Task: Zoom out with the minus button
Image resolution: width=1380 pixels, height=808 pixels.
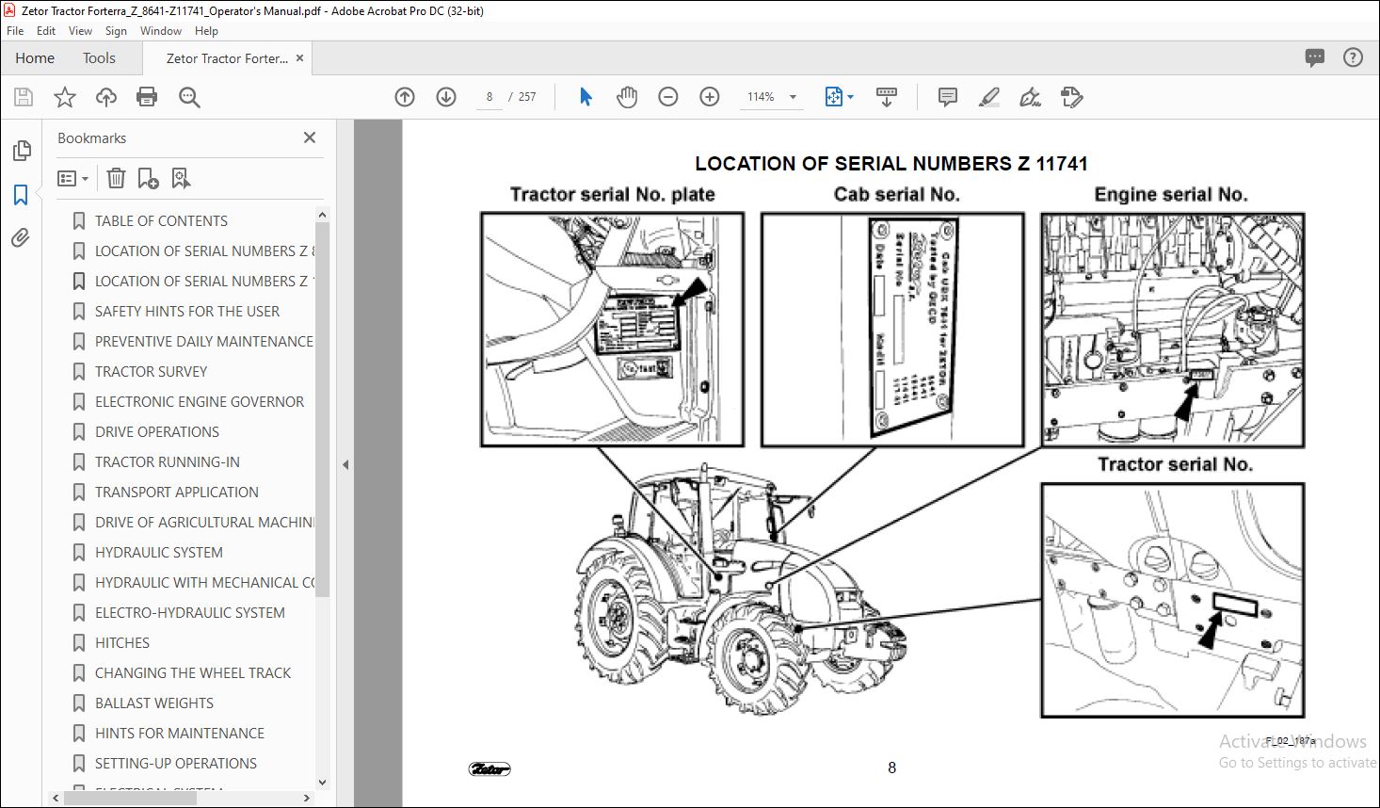Action: pyautogui.click(x=668, y=97)
